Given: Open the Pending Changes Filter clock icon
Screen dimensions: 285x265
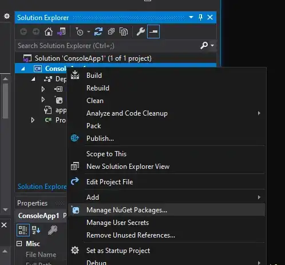Looking at the screenshot, I should click(80, 31).
